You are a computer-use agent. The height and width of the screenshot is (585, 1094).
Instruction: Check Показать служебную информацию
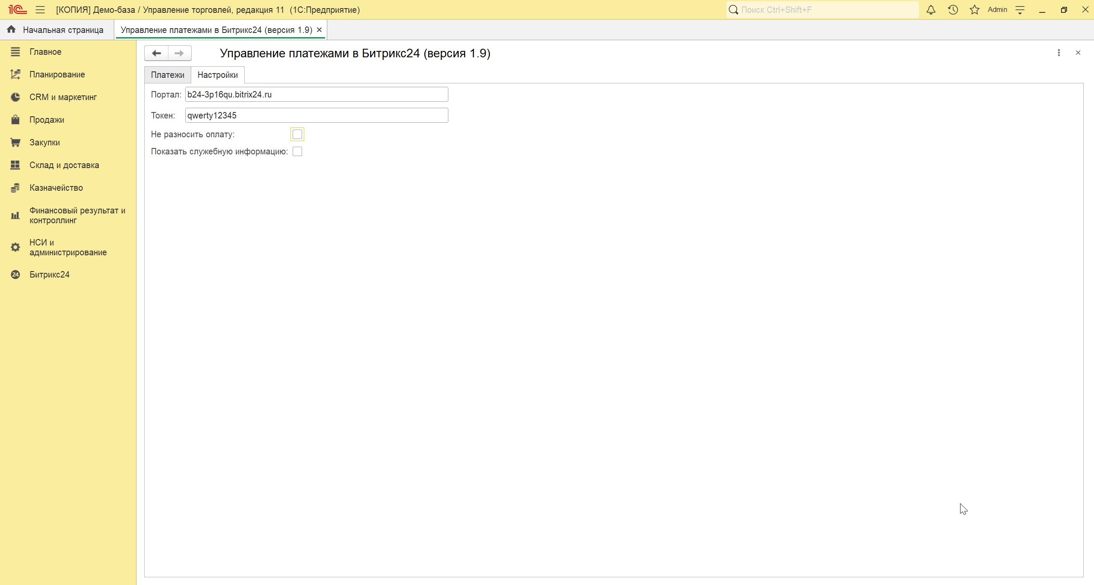(297, 151)
